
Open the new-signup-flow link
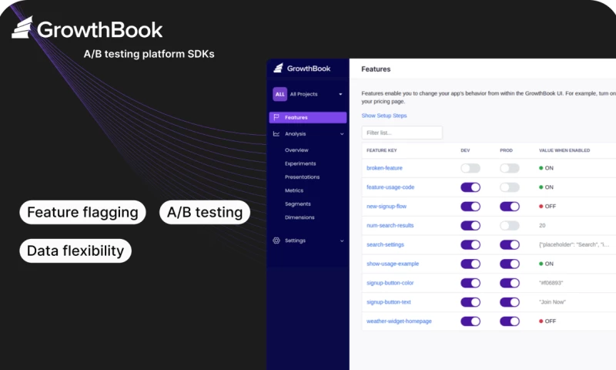pyautogui.click(x=387, y=206)
